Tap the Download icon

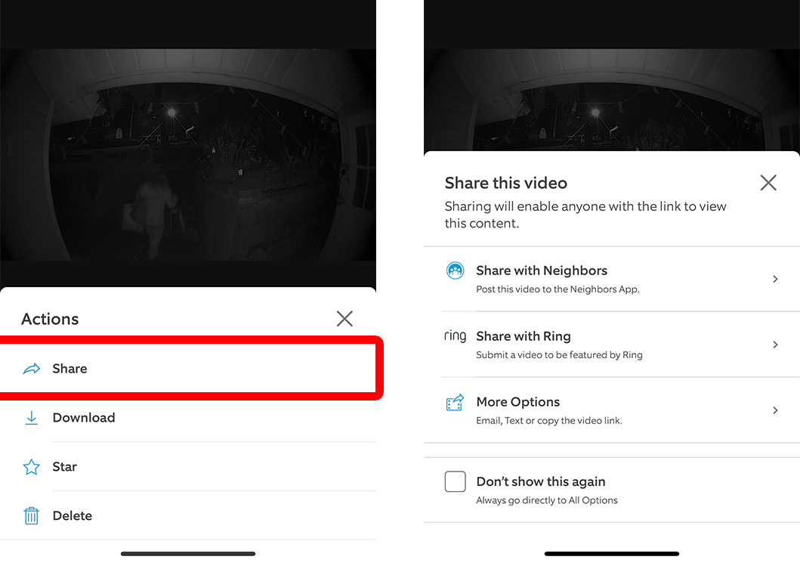30,417
